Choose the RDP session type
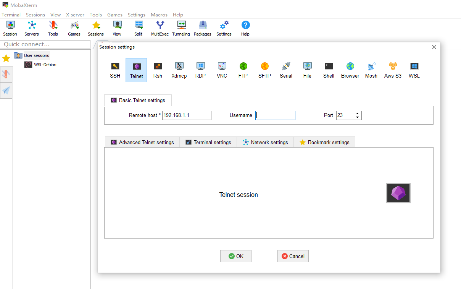The height and width of the screenshot is (289, 461). pos(200,70)
